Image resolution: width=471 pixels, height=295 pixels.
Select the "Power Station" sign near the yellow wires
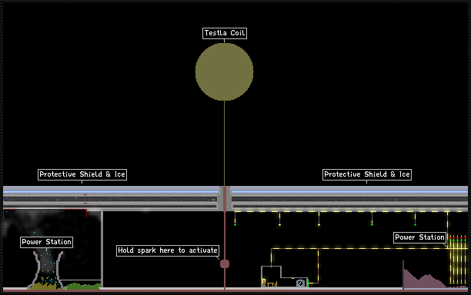coord(419,237)
